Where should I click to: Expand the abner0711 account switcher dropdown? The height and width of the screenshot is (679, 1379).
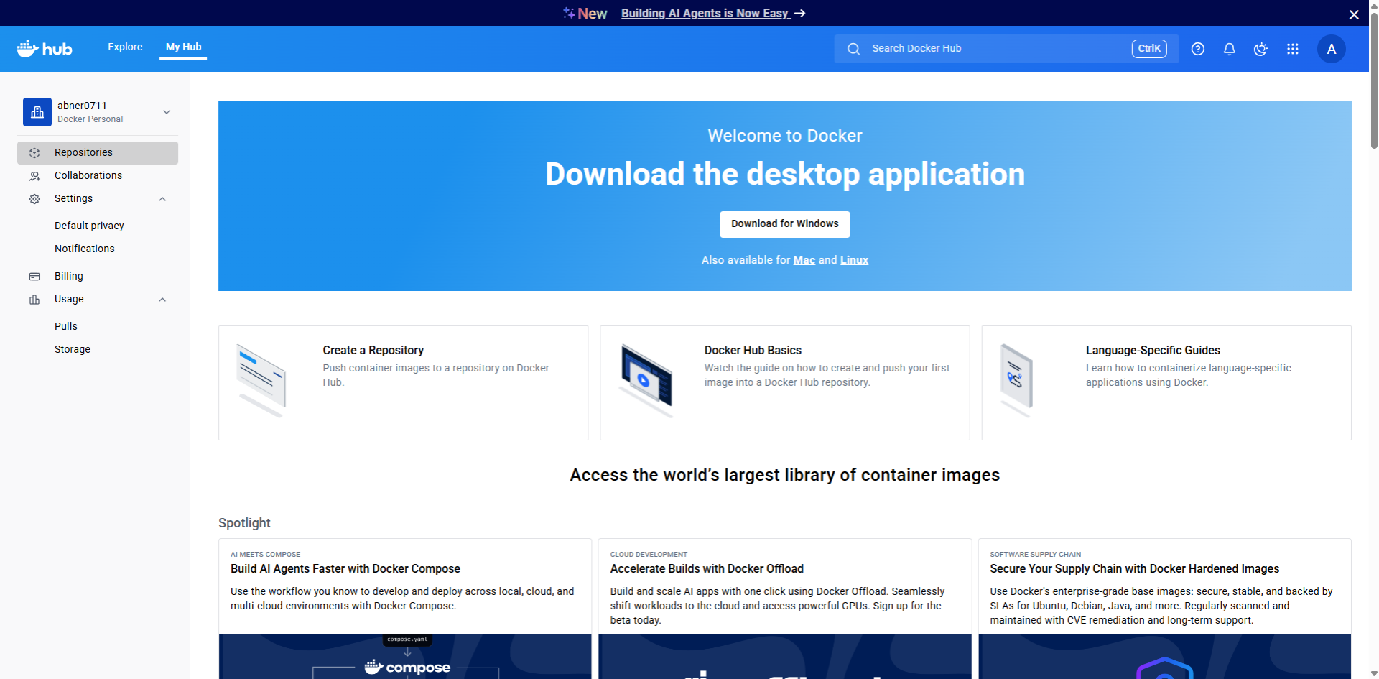pos(167,112)
